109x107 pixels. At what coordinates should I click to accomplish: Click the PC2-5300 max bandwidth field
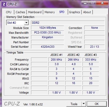tap(47, 32)
